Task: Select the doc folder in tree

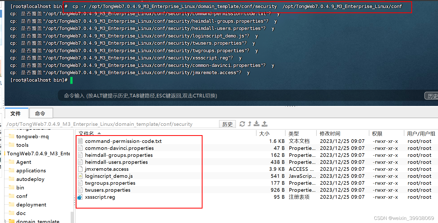Action: [x=21, y=213]
